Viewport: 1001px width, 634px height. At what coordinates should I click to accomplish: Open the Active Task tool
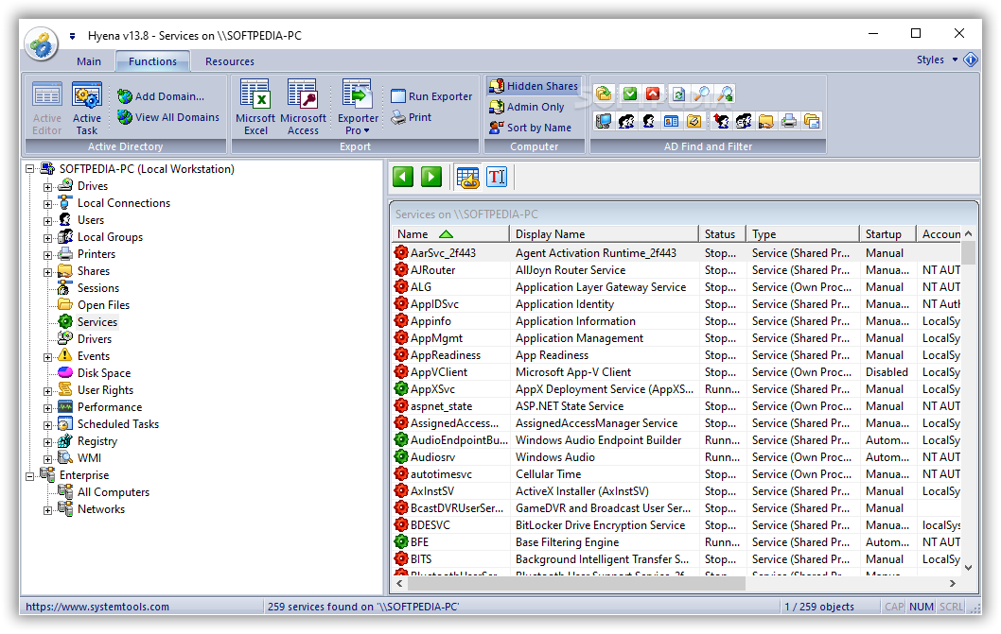click(x=87, y=108)
